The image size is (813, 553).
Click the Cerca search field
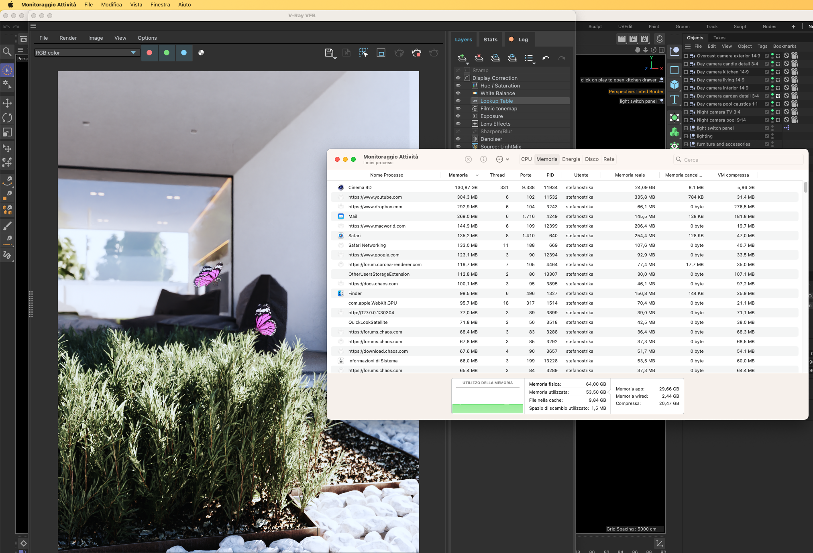click(739, 160)
